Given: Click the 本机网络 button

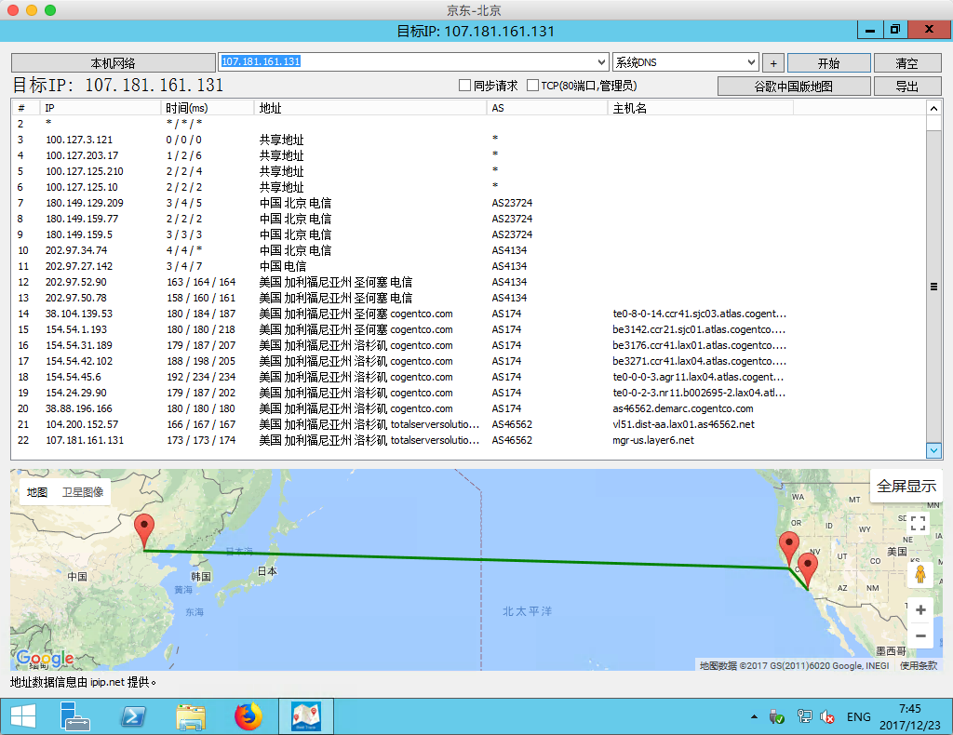Looking at the screenshot, I should pos(113,62).
